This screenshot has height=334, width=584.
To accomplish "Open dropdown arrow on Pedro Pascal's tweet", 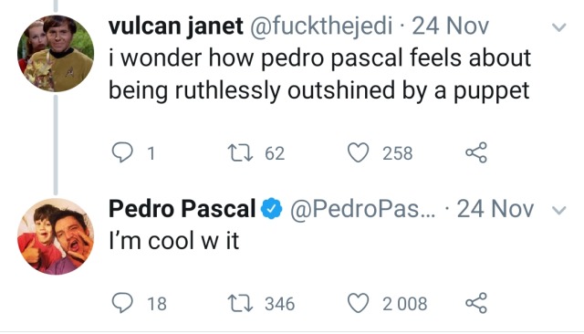I will (558, 211).
